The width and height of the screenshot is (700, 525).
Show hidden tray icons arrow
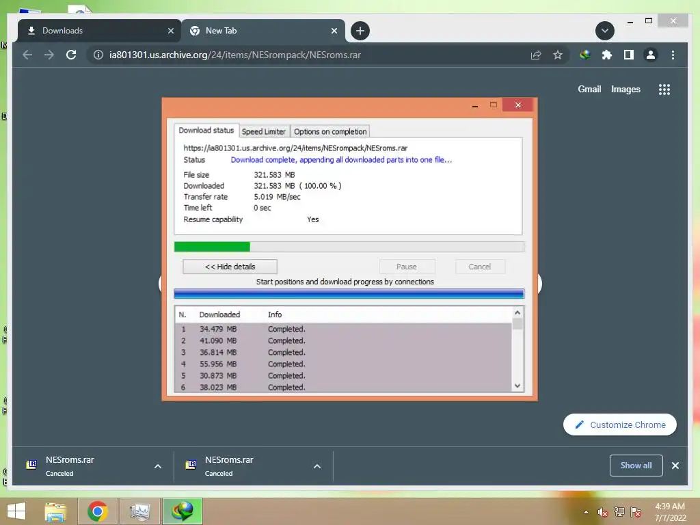click(586, 512)
